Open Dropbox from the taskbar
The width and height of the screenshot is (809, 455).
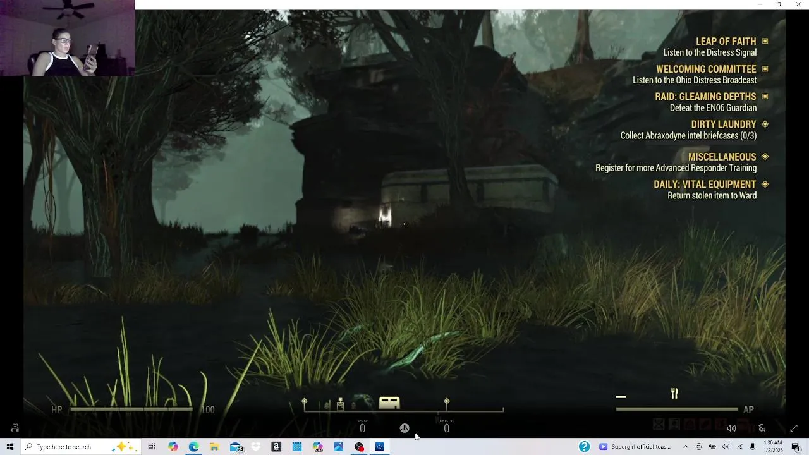coord(256,447)
